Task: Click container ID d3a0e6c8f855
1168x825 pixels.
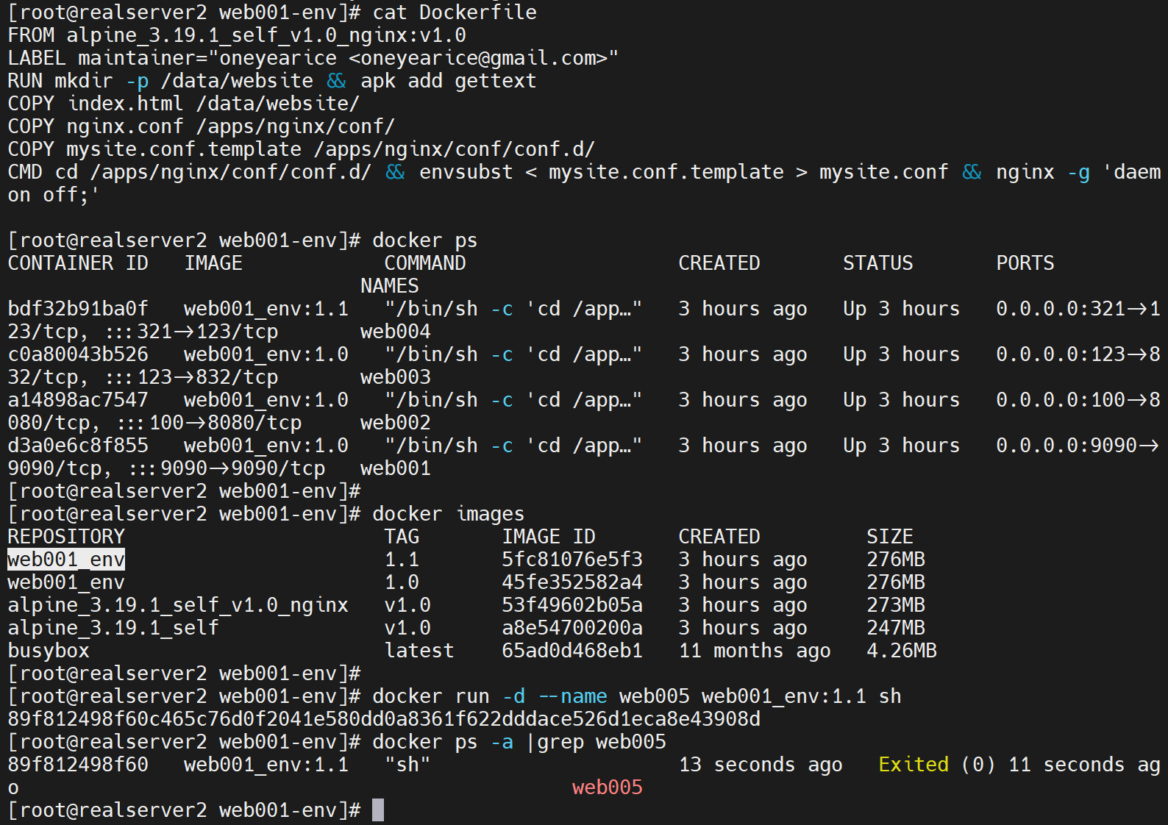Action: point(77,446)
